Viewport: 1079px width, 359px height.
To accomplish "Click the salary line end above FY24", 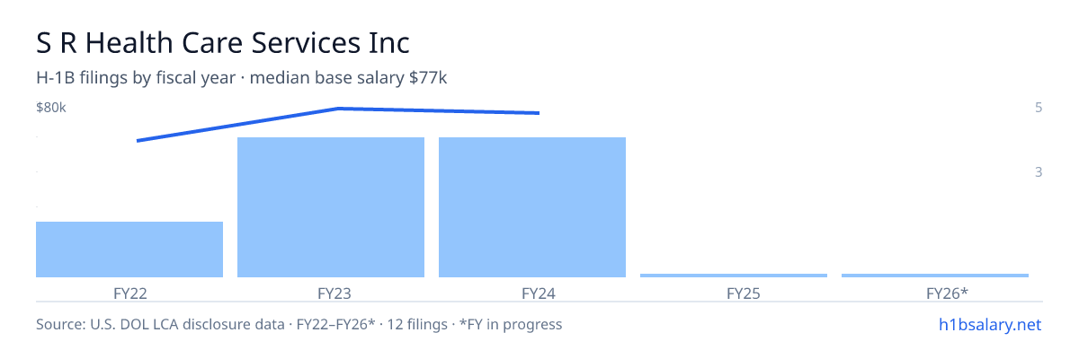I will (x=539, y=113).
